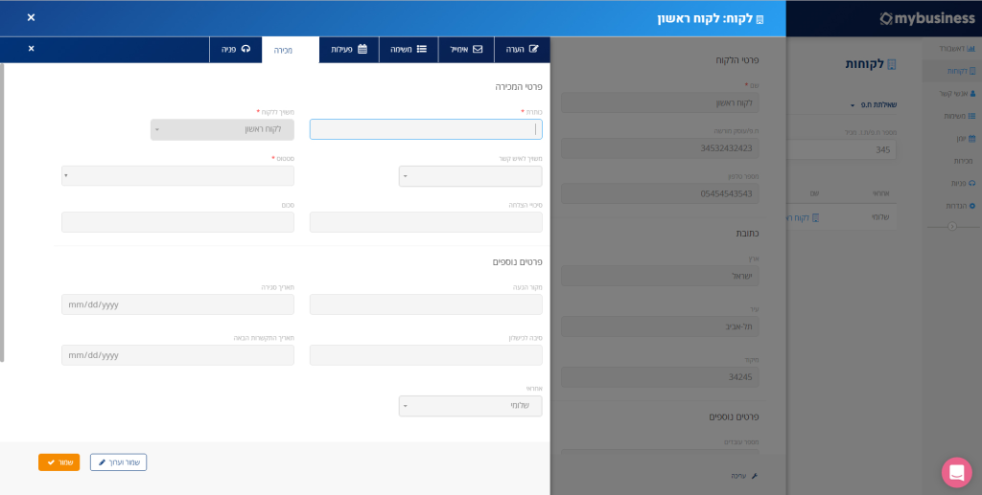Click the building icon in the blue header
The image size is (982, 495).
click(760, 19)
